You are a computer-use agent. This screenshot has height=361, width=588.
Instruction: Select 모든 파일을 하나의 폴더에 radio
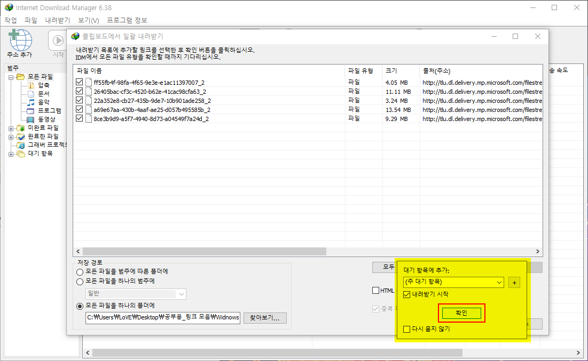tap(80, 306)
